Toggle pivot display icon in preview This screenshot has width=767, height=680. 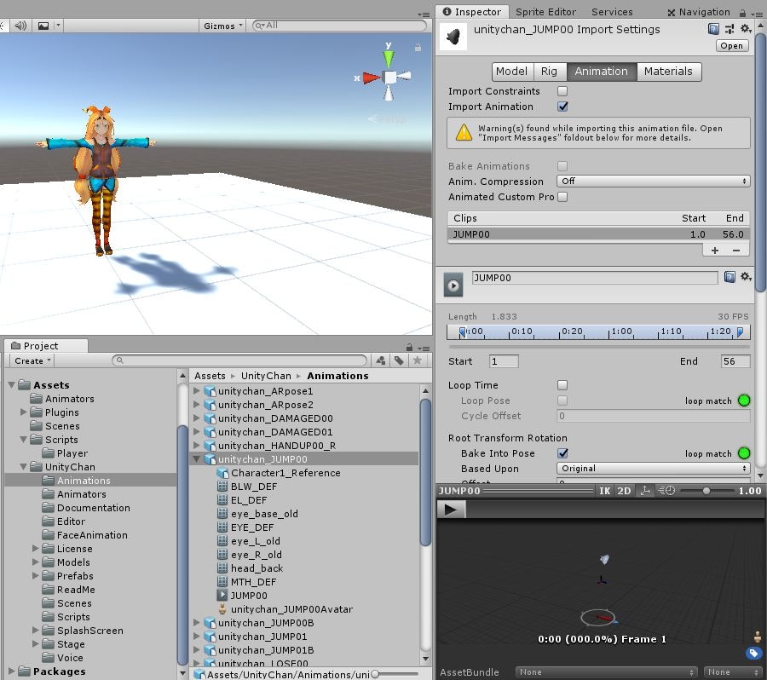(x=645, y=491)
